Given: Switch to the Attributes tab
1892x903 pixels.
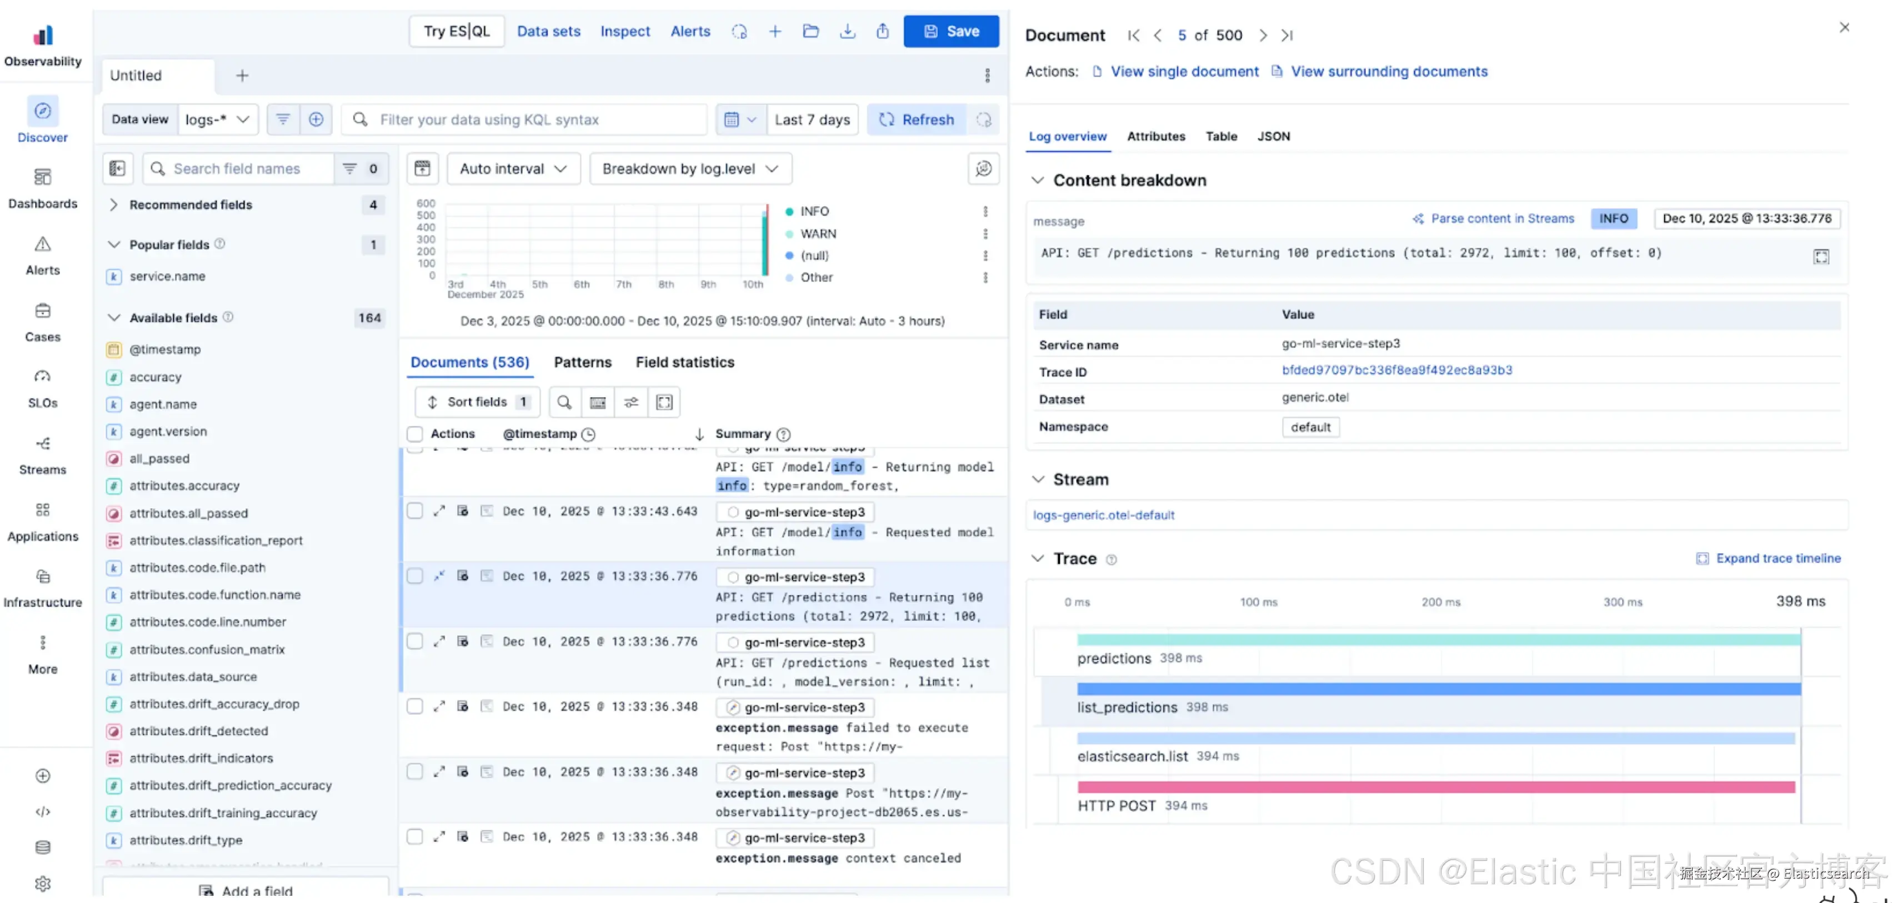Looking at the screenshot, I should coord(1155,137).
